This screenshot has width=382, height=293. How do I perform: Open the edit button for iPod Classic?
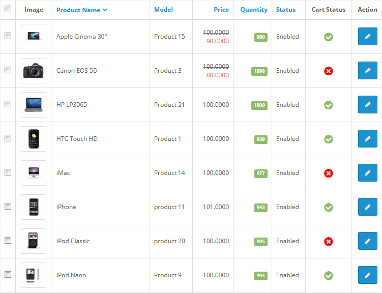click(x=367, y=241)
